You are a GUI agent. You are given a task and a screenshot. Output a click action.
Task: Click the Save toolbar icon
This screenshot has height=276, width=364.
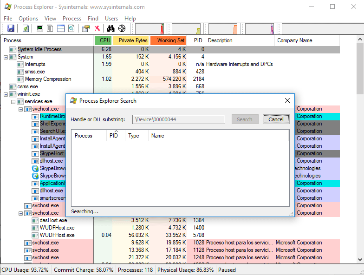[11, 29]
